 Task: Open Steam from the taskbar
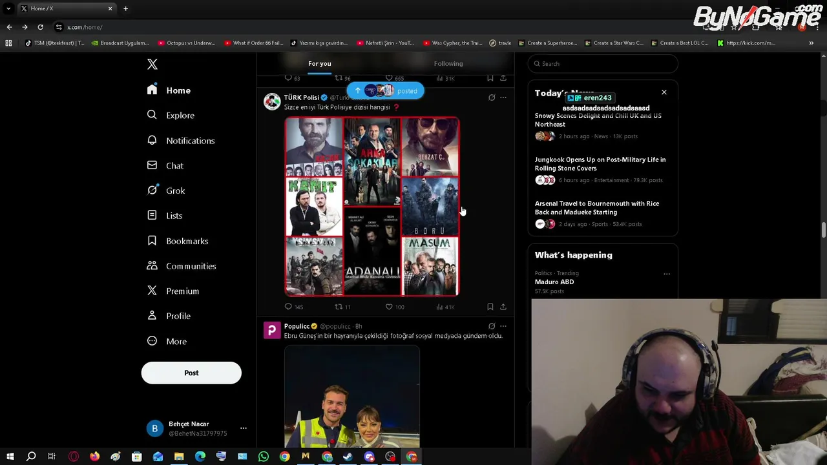[x=348, y=457]
